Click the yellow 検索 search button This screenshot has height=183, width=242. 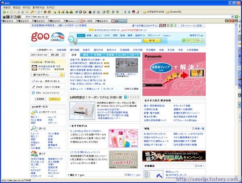tap(152, 40)
